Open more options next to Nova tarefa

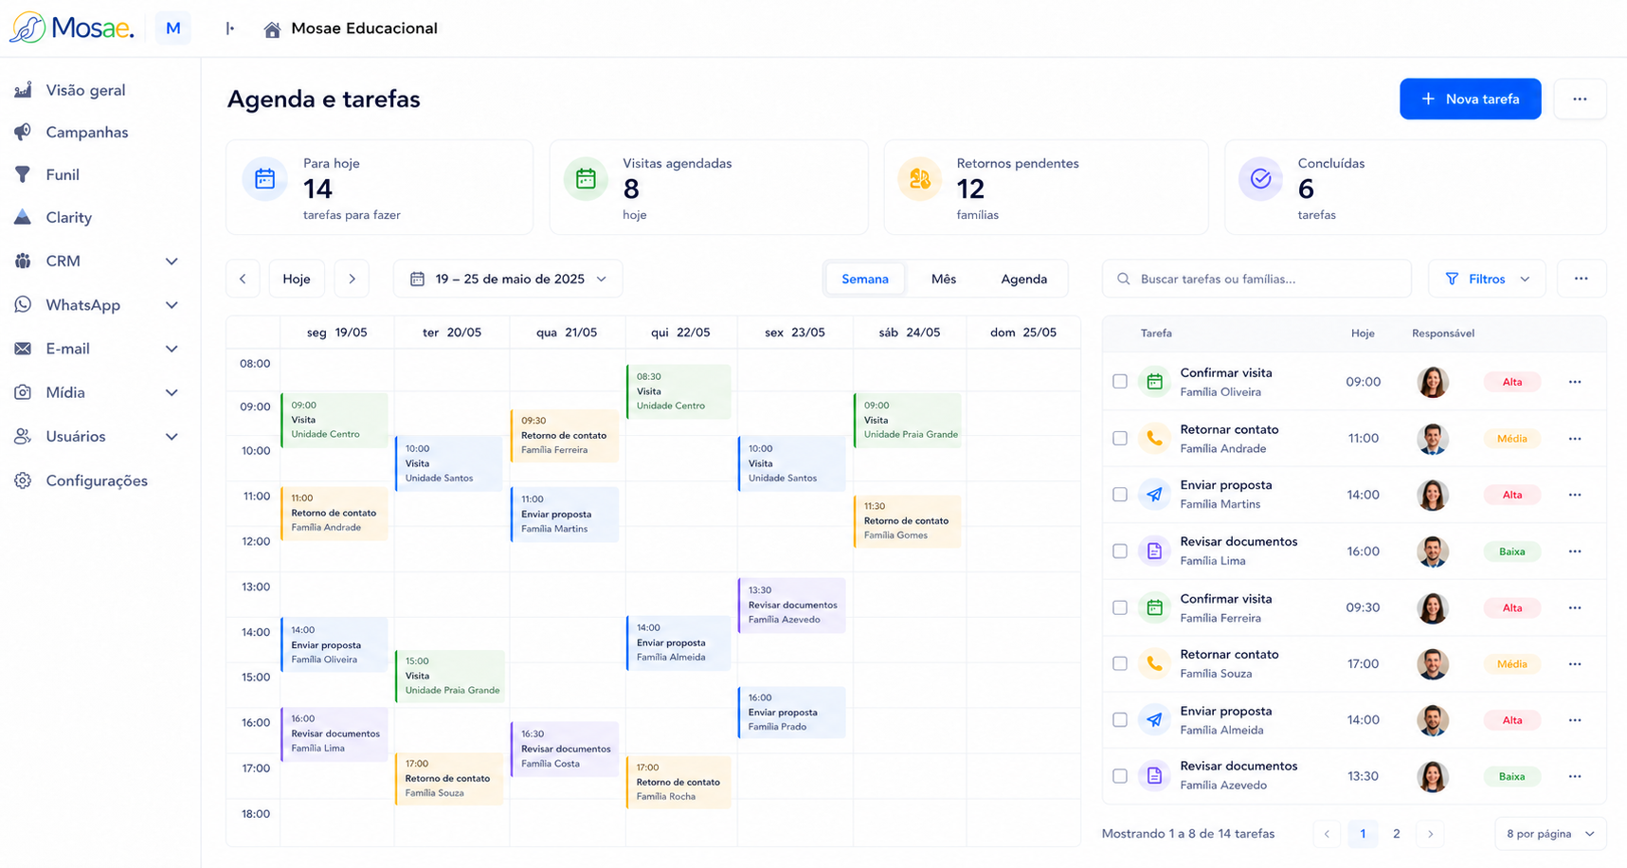pyautogui.click(x=1580, y=99)
